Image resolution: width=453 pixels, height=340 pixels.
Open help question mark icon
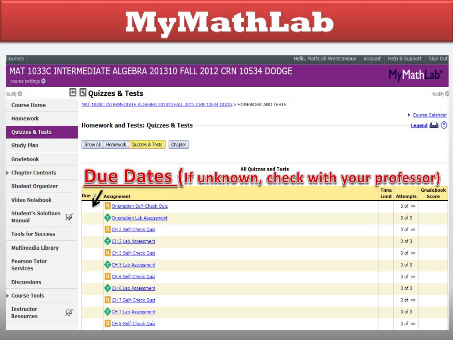[444, 125]
